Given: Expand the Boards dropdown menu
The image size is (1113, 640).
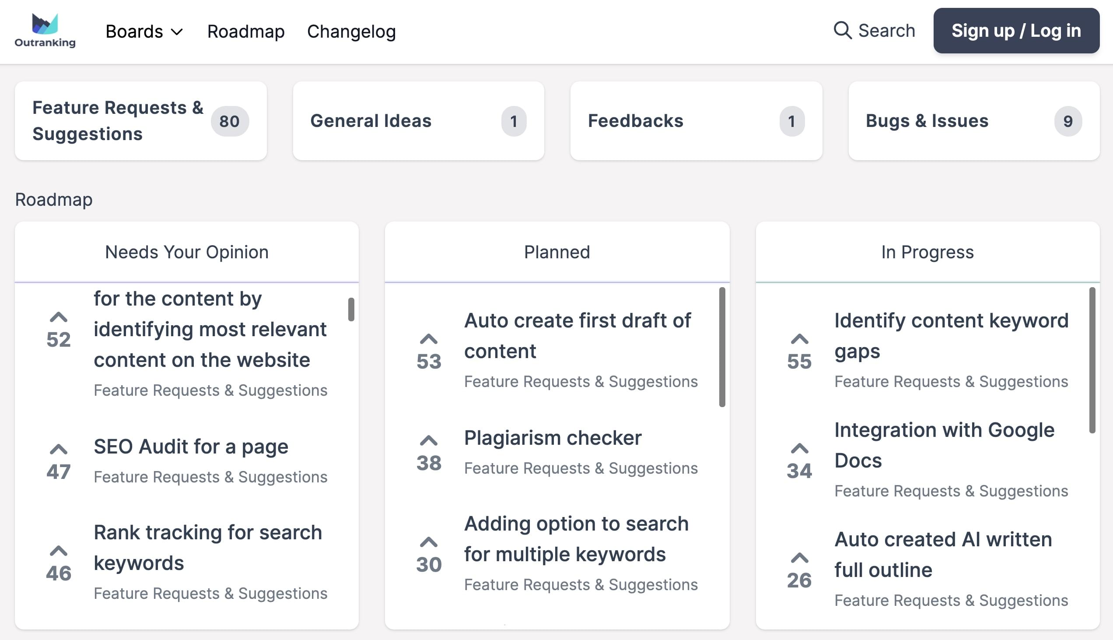Looking at the screenshot, I should 144,32.
